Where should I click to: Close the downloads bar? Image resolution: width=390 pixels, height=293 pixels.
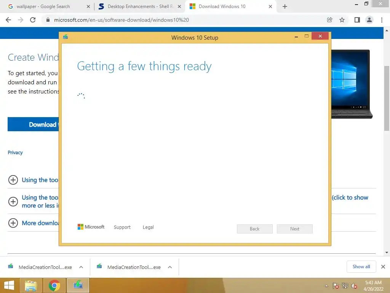pos(383,267)
